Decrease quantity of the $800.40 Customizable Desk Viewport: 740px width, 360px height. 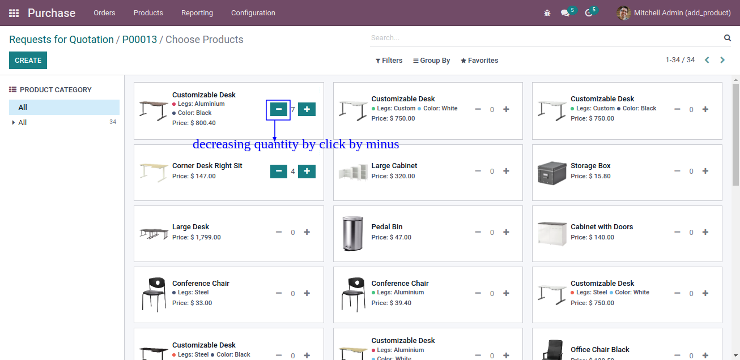point(279,109)
